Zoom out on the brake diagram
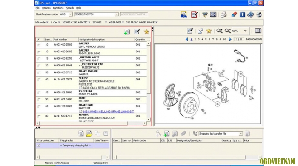 pyautogui.click(x=227, y=31)
